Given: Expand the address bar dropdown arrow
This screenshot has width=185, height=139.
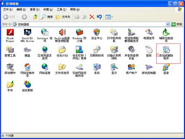Looking at the screenshot, I should tap(168, 24).
